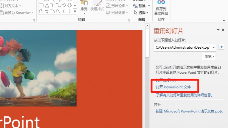Click the blue go arrow button
228x128 pixels.
coord(221,47)
